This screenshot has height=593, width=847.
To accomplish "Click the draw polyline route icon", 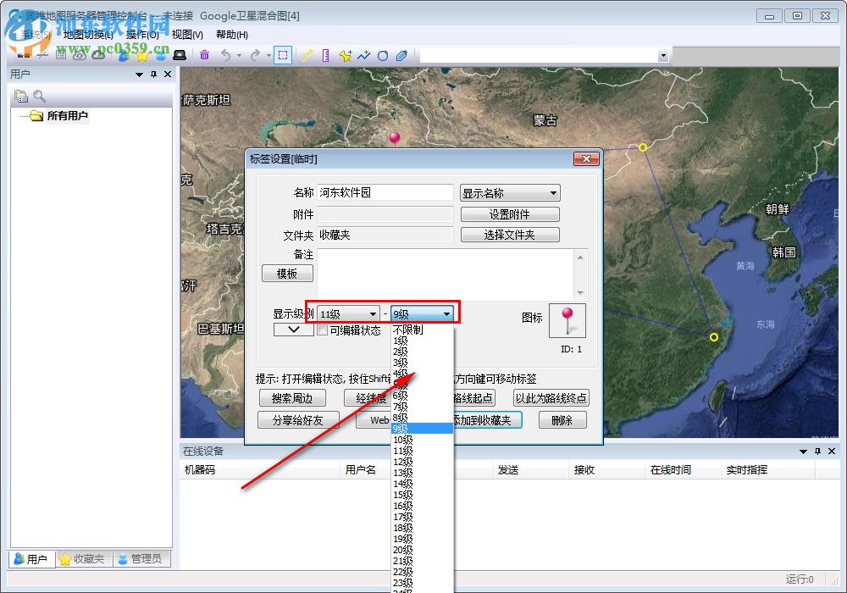I will coord(363,55).
